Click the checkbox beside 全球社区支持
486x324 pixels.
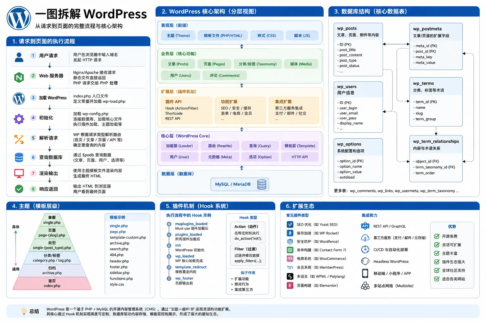[x=437, y=270]
